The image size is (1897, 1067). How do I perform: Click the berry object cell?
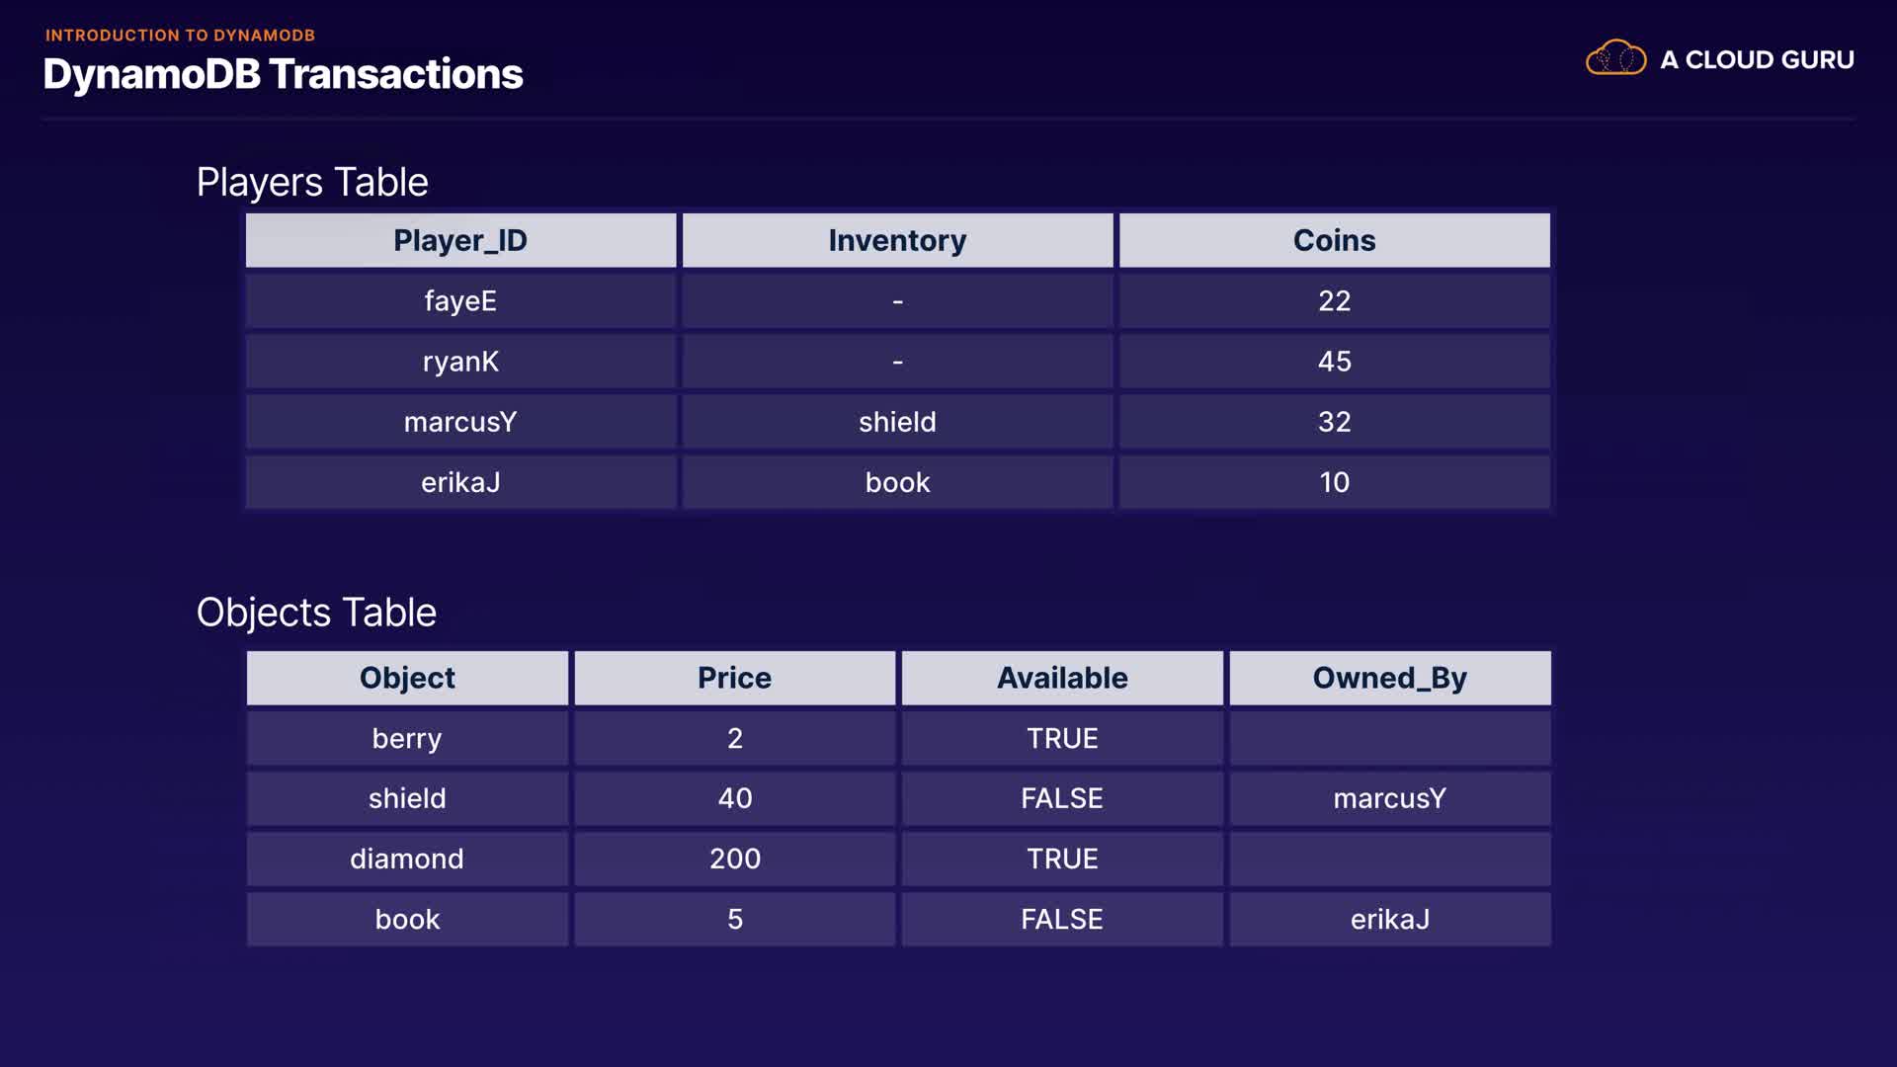coord(407,738)
